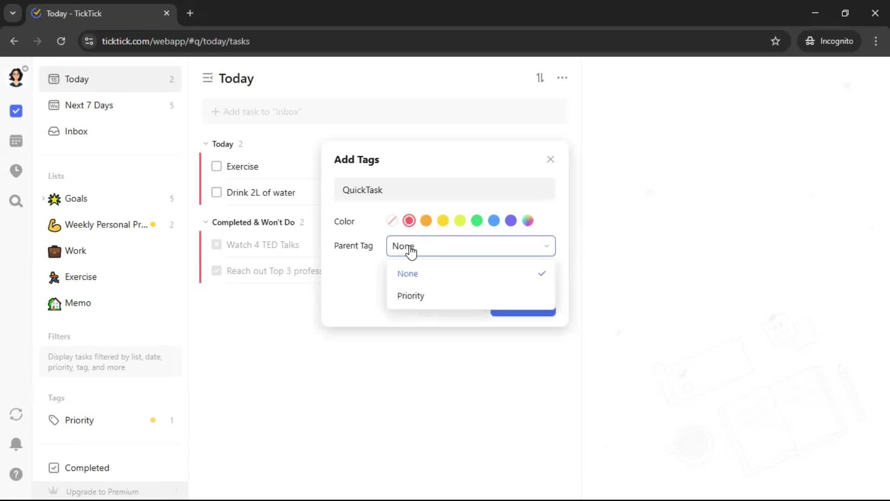
Task: Check the Exercise task checkbox
Action: click(216, 166)
